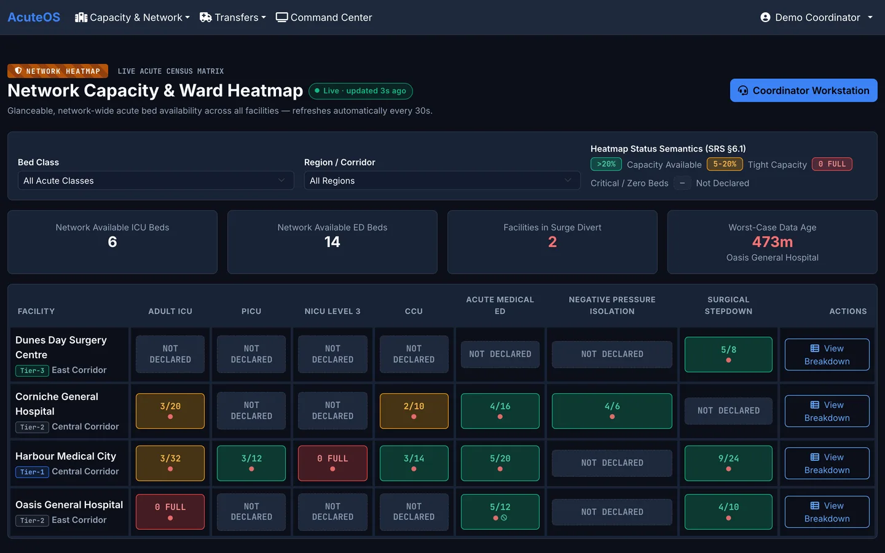Click the Network Available ICU Beds card

click(x=112, y=242)
